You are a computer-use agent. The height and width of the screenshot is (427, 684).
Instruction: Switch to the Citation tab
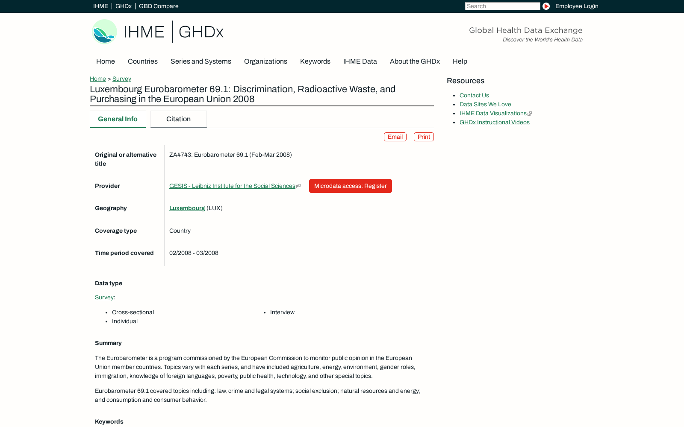tap(179, 119)
